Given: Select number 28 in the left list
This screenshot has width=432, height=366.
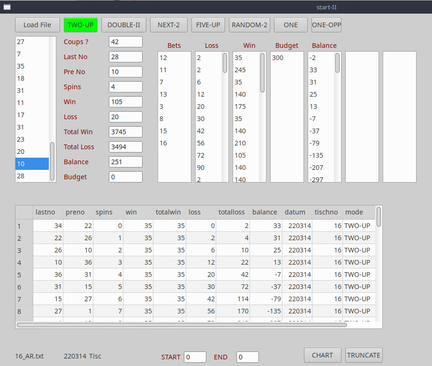Looking at the screenshot, I should 32,176.
